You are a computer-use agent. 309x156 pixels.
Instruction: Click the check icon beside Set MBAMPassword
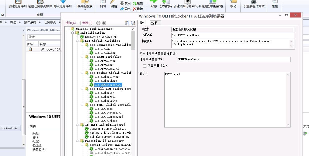(91, 69)
